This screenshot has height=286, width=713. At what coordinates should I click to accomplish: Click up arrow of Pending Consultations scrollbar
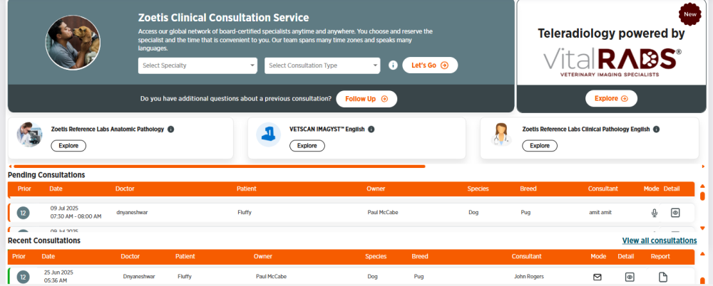point(702,186)
